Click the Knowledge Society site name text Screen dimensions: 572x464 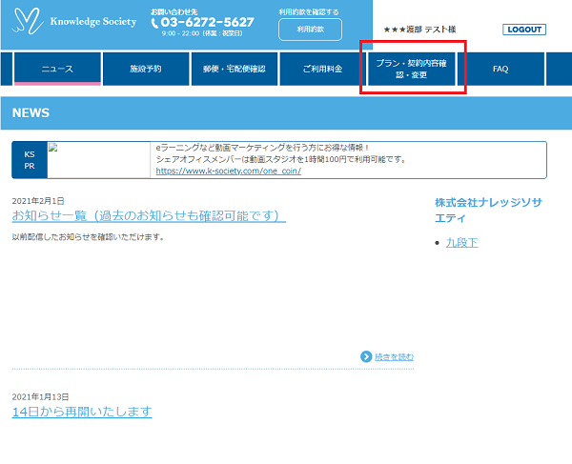(92, 22)
